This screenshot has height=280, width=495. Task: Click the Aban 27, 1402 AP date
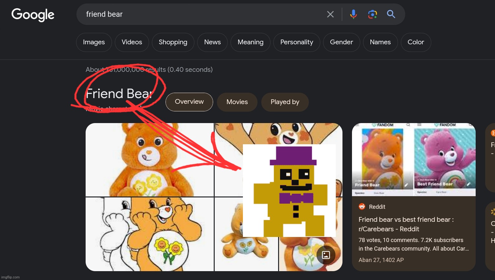tap(381, 260)
